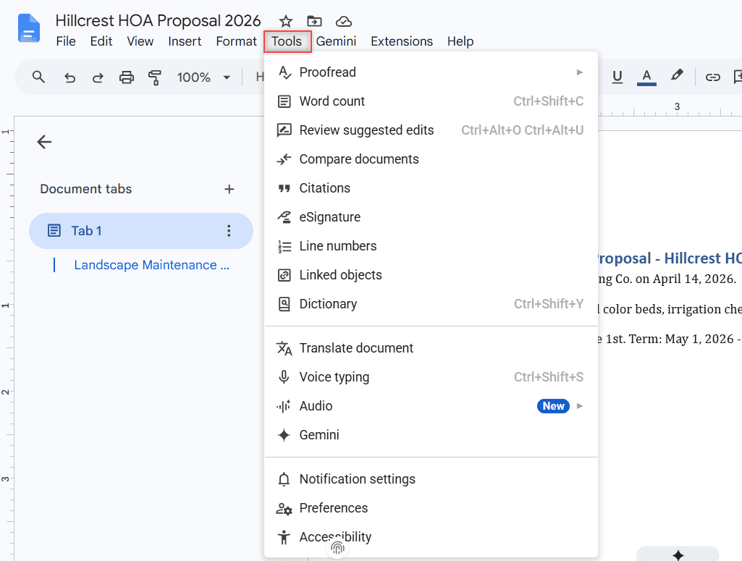Expand the Audio submenu
This screenshot has width=742, height=561.
coord(431,406)
